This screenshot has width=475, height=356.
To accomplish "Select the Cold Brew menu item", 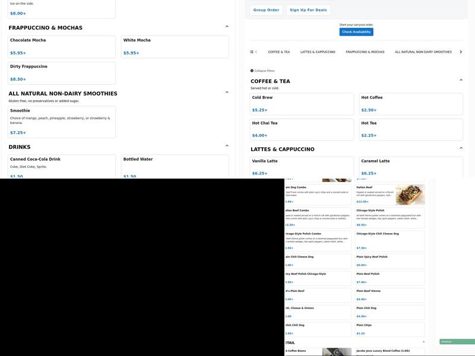I will click(x=302, y=104).
